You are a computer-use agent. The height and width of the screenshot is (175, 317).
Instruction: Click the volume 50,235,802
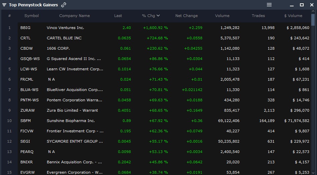(x=229, y=141)
